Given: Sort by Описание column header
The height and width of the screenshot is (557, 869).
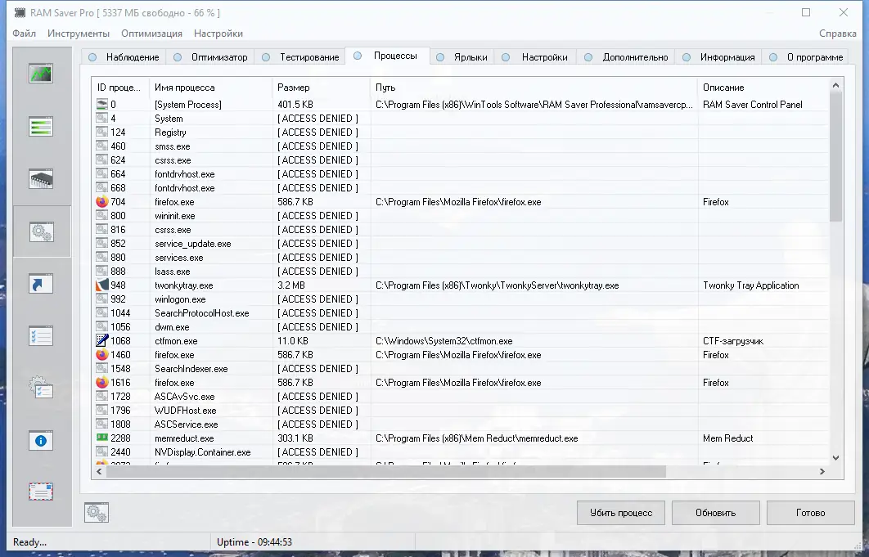Looking at the screenshot, I should (x=763, y=87).
